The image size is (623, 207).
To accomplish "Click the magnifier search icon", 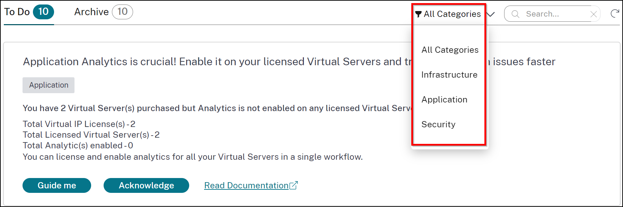I will pyautogui.click(x=515, y=14).
